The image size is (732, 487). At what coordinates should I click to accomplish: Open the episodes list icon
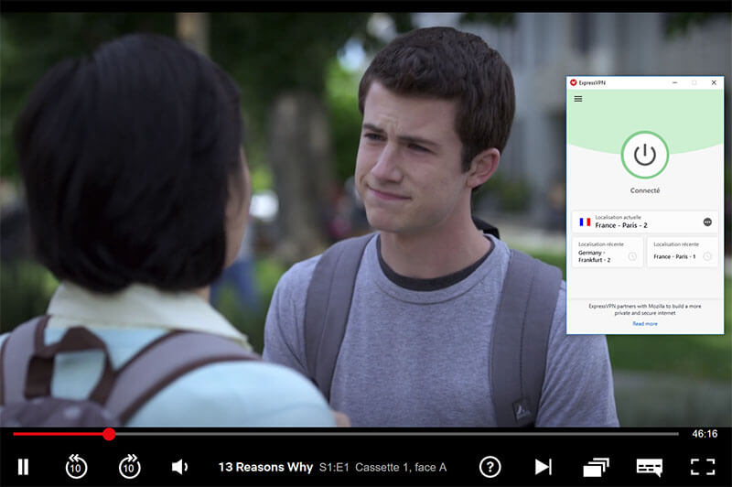[x=597, y=467]
